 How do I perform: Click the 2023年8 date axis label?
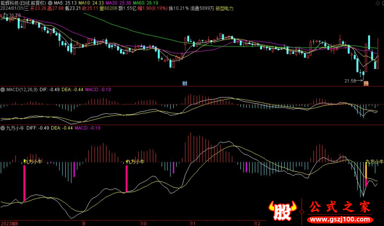[x=10, y=223]
